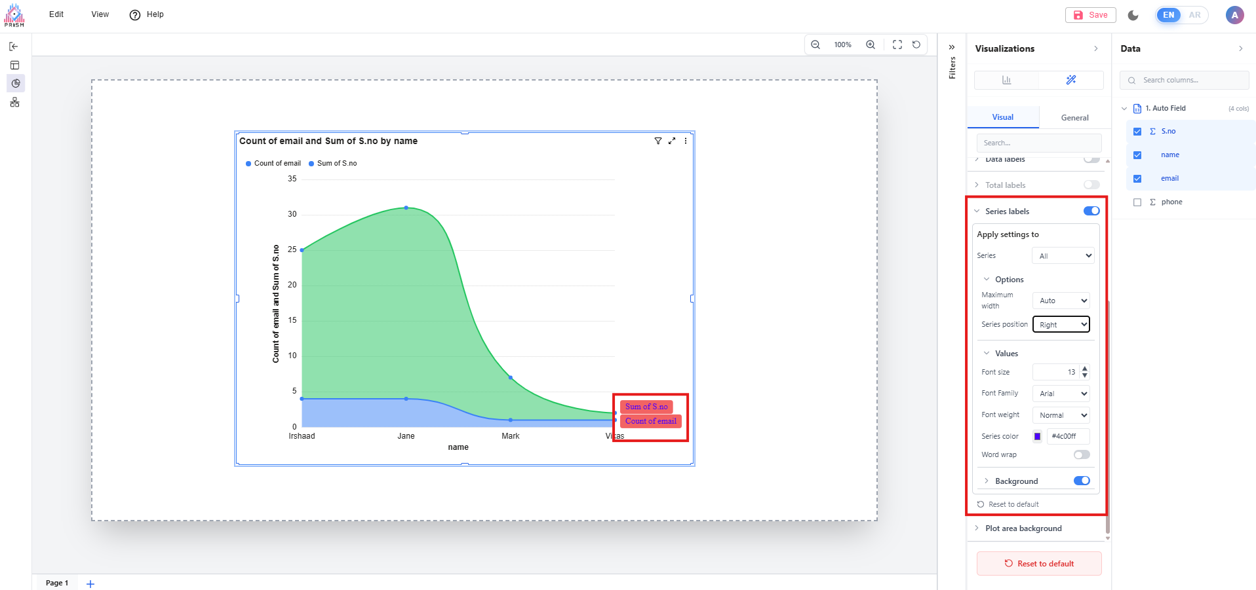Enable the Word wrap toggle

[x=1082, y=454]
